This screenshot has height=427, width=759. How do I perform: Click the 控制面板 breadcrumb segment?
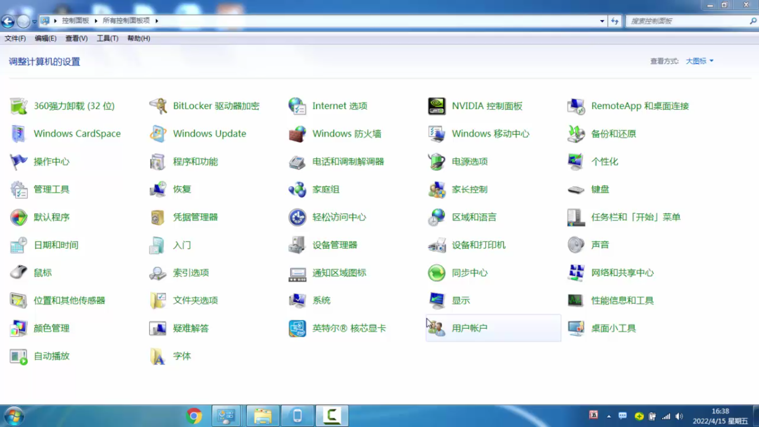pos(75,21)
